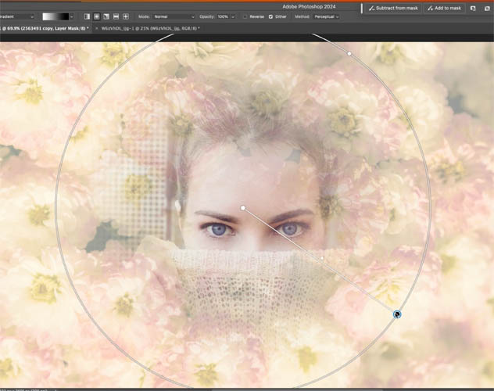
Task: Click the Opacity 100% value field
Action: click(x=223, y=16)
